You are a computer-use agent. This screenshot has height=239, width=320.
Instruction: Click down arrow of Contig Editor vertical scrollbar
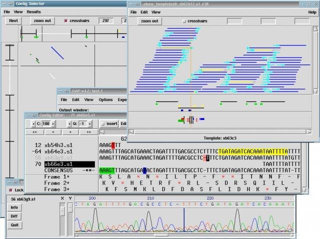coord(304,190)
